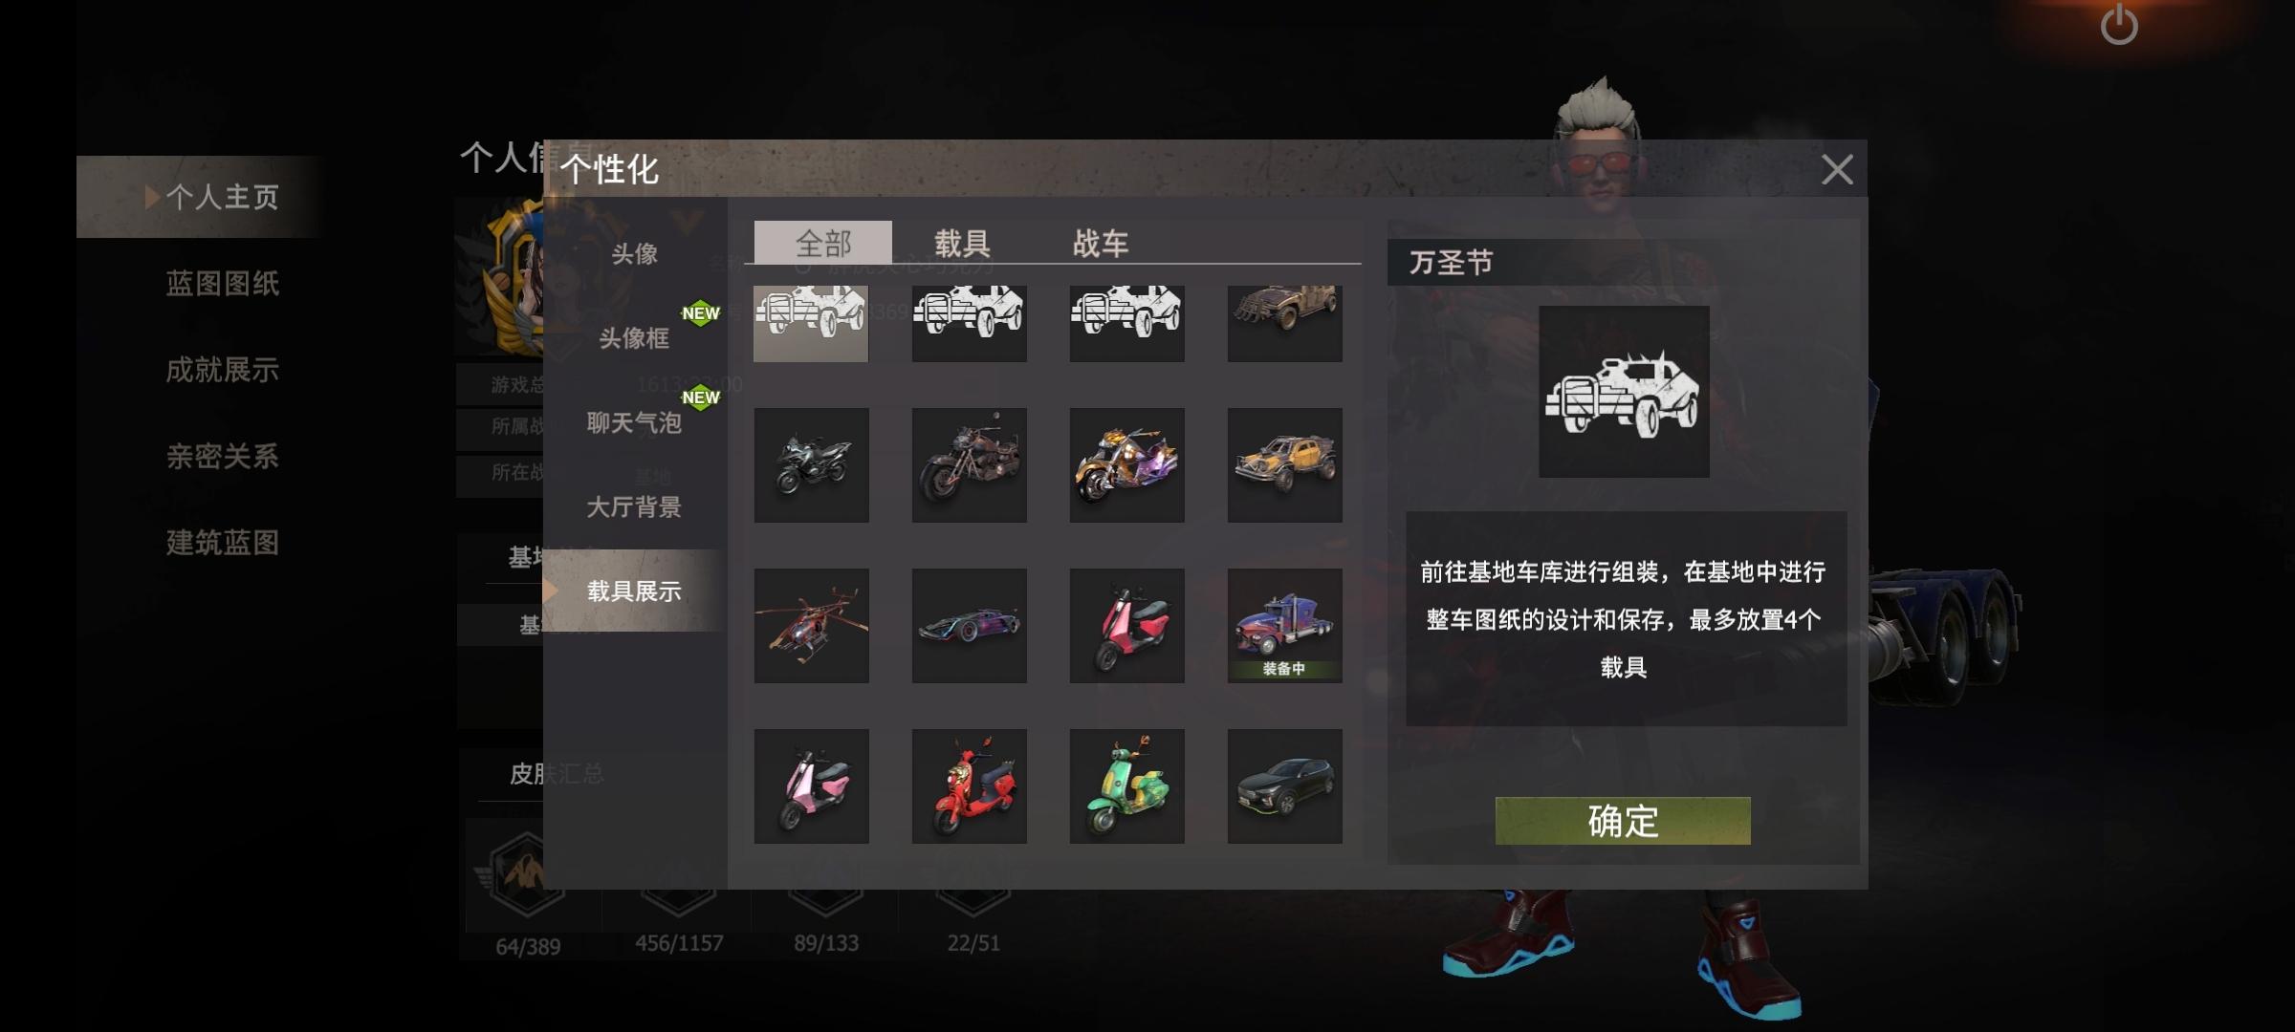2295x1032 pixels.
Task: Click the power icon at top right
Action: coord(2119,24)
